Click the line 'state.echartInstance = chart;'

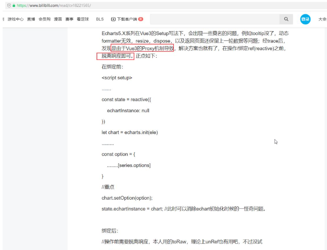[x=132, y=209]
